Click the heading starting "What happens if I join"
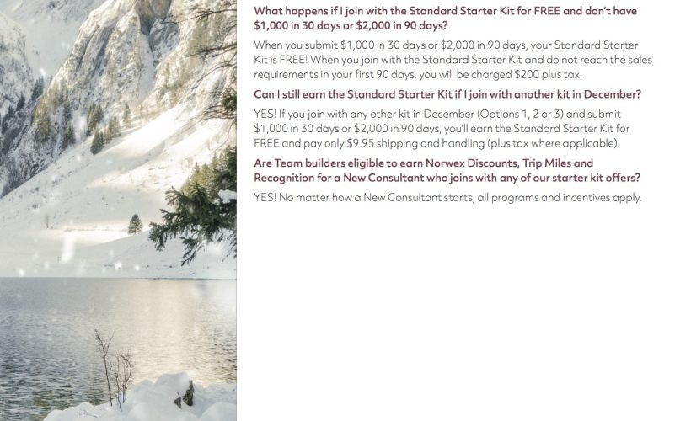The image size is (691, 421). 445,11
